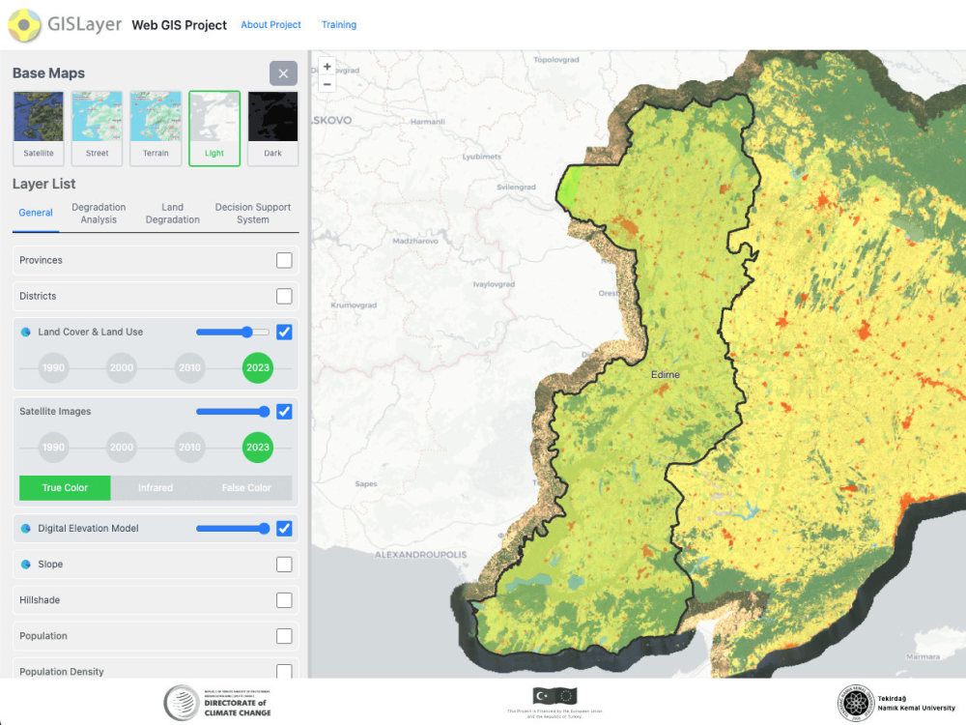Select year 2000 for Satellite Images
This screenshot has height=725, width=966.
[122, 447]
